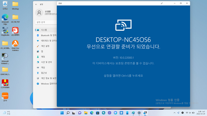Click the DESKTOP-NC45OS6 device name text
Image resolution: width=207 pixels, height=116 pixels.
point(123,40)
